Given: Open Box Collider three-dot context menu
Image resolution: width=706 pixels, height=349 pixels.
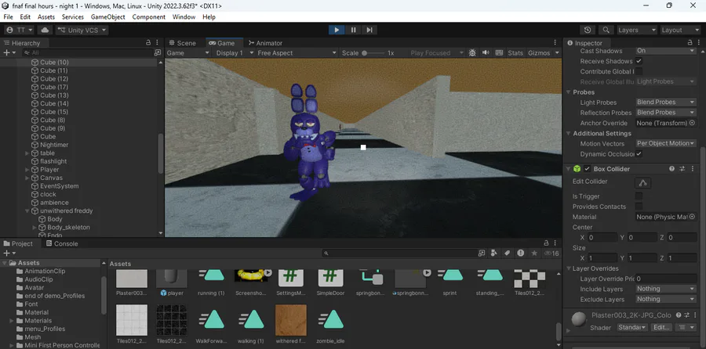Looking at the screenshot, I should 693,169.
